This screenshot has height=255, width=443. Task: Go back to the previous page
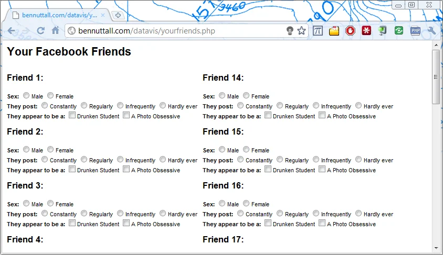(12, 31)
